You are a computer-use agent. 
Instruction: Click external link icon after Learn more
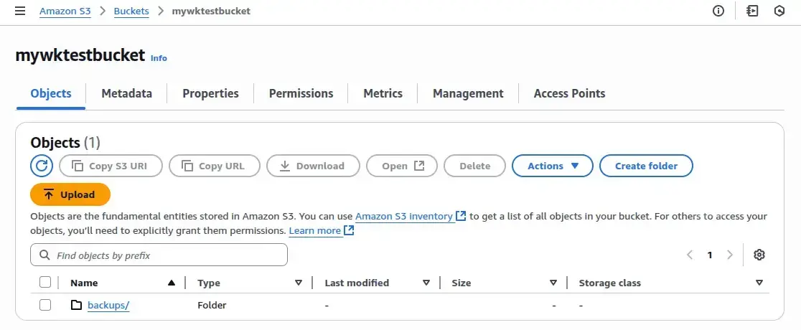349,230
